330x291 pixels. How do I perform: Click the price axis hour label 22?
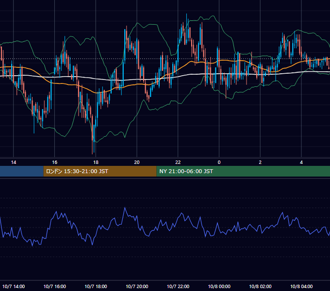[x=178, y=162]
